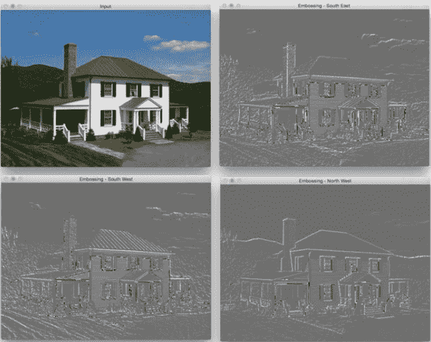Screen dimensions: 431x342
Task: Minimize the Embossing - South West window
Action: [13, 180]
